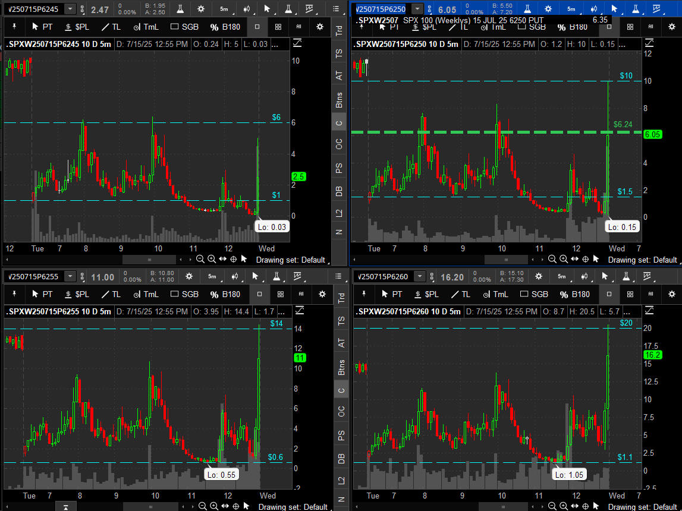Image resolution: width=682 pixels, height=511 pixels.
Task: Click the zoom in magnifier under the P6245 chart
Action: (x=212, y=260)
